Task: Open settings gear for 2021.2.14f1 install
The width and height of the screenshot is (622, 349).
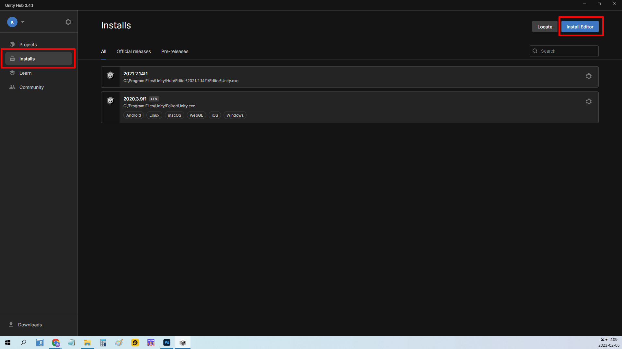Action: (x=589, y=76)
